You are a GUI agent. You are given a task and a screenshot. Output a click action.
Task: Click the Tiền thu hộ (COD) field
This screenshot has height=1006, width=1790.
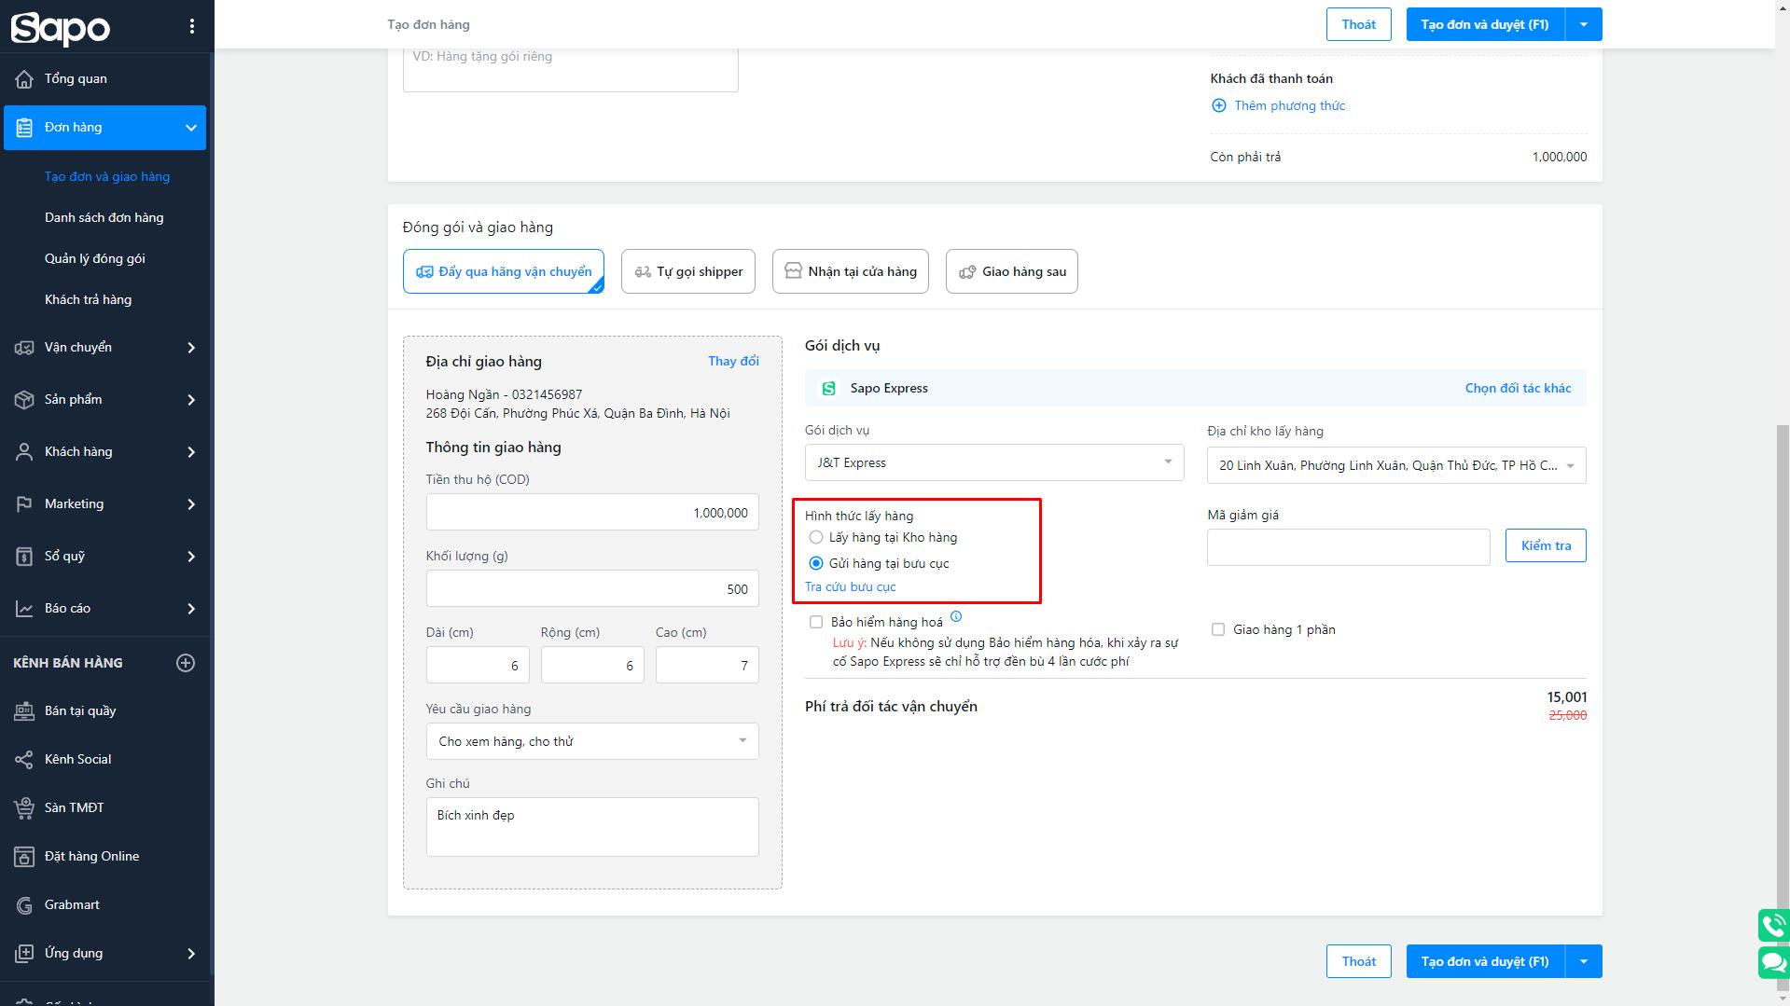(592, 512)
